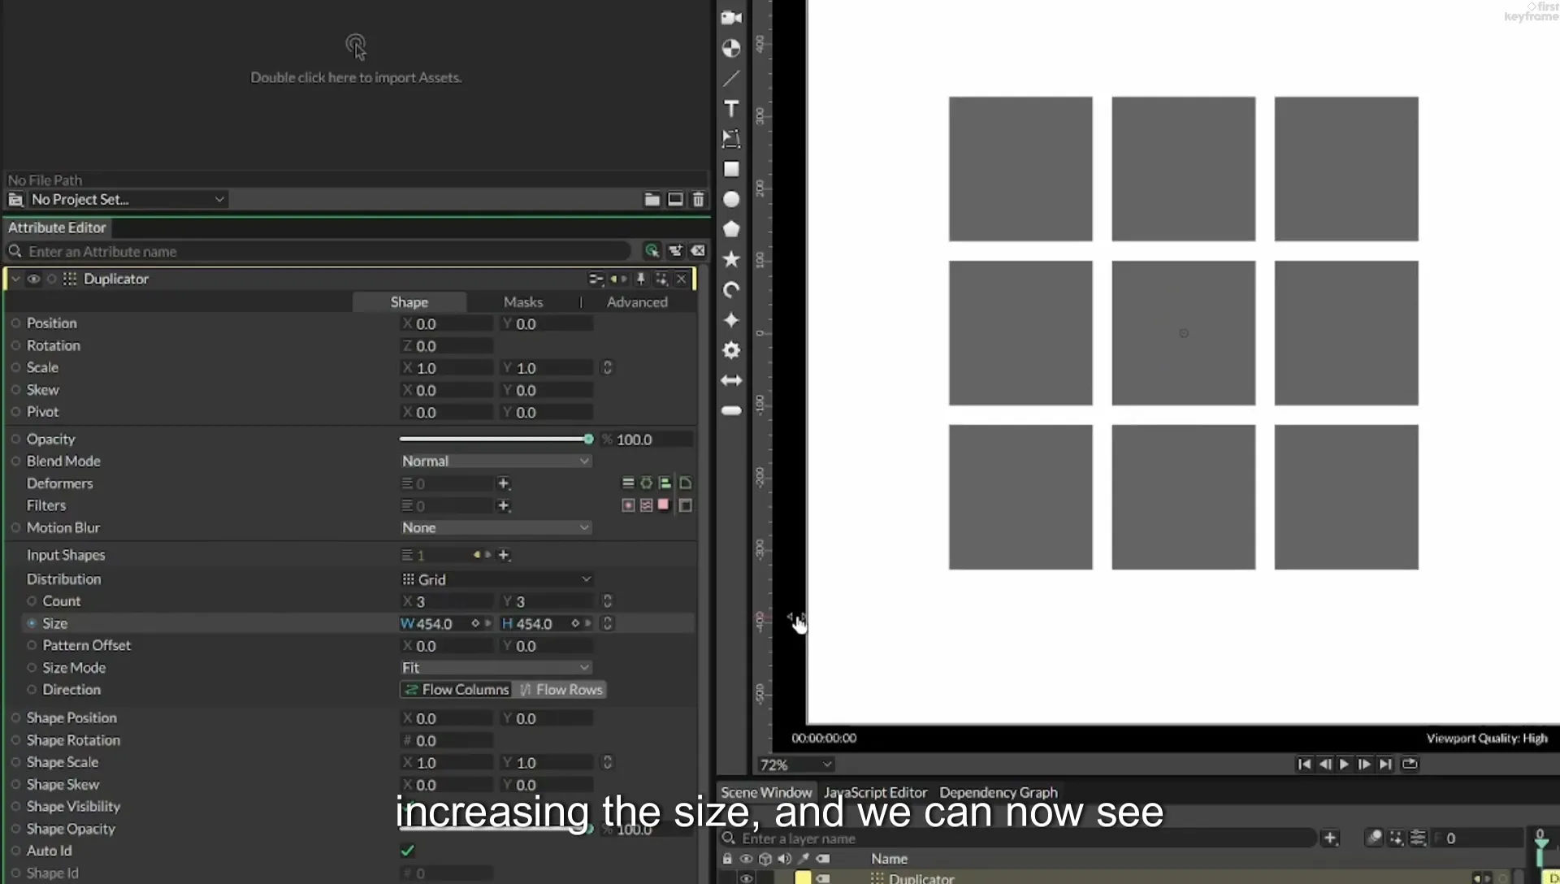
Task: Collapse the Duplicator attribute section
Action: 15,279
